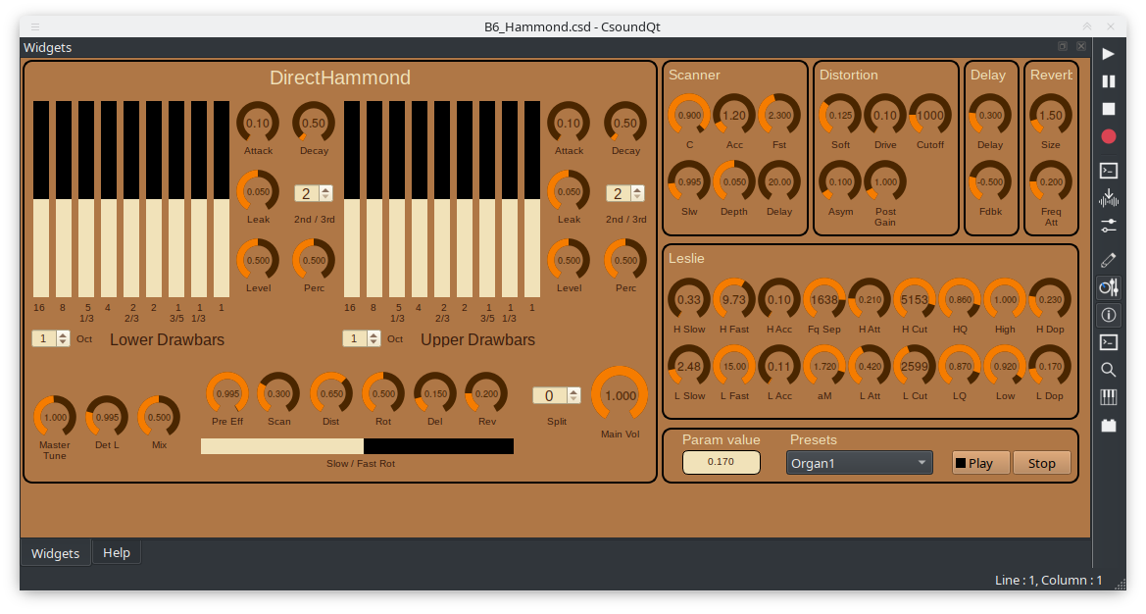Click the Lower Drawbars 16 drawbar slider
Screen dimensions: 1146x614
[41, 199]
